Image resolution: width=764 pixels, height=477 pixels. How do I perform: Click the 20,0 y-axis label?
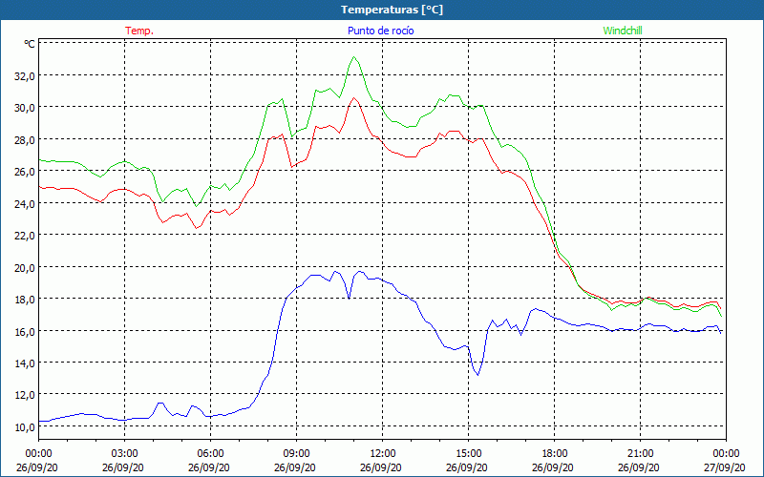coord(25,267)
